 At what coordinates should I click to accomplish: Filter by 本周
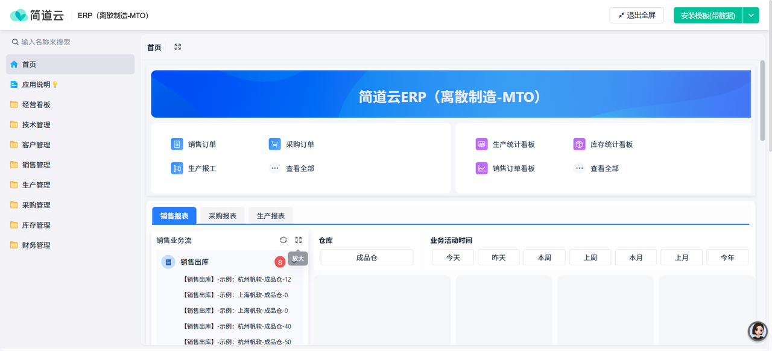(545, 258)
